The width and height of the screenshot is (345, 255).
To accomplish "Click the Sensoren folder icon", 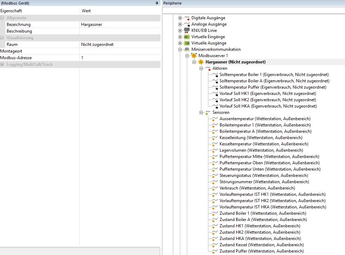I will [x=208, y=112].
